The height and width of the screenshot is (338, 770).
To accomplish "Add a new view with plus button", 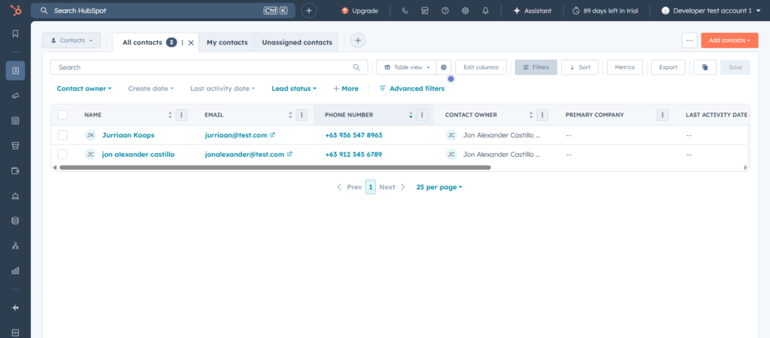I will pyautogui.click(x=358, y=41).
